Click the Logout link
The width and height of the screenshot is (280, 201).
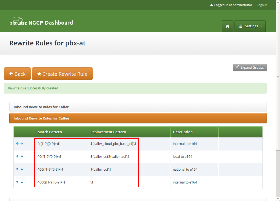[261, 5]
